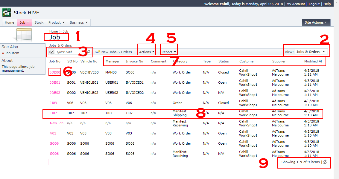Open the Help link
Viewport: 339px width, 179px height.
point(327,4)
